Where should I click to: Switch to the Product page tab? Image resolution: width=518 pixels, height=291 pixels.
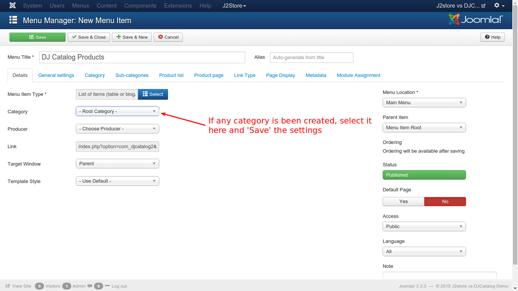coord(209,75)
